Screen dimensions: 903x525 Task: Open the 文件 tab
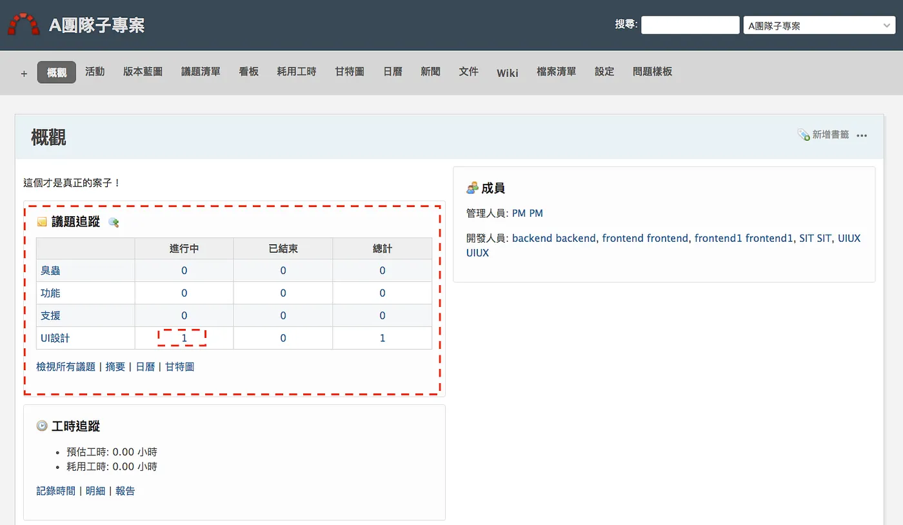(468, 72)
